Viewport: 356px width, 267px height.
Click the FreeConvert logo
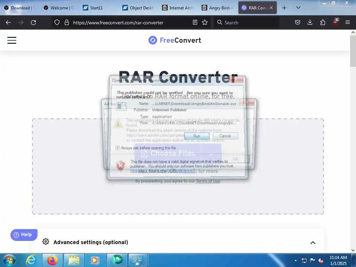[175, 40]
